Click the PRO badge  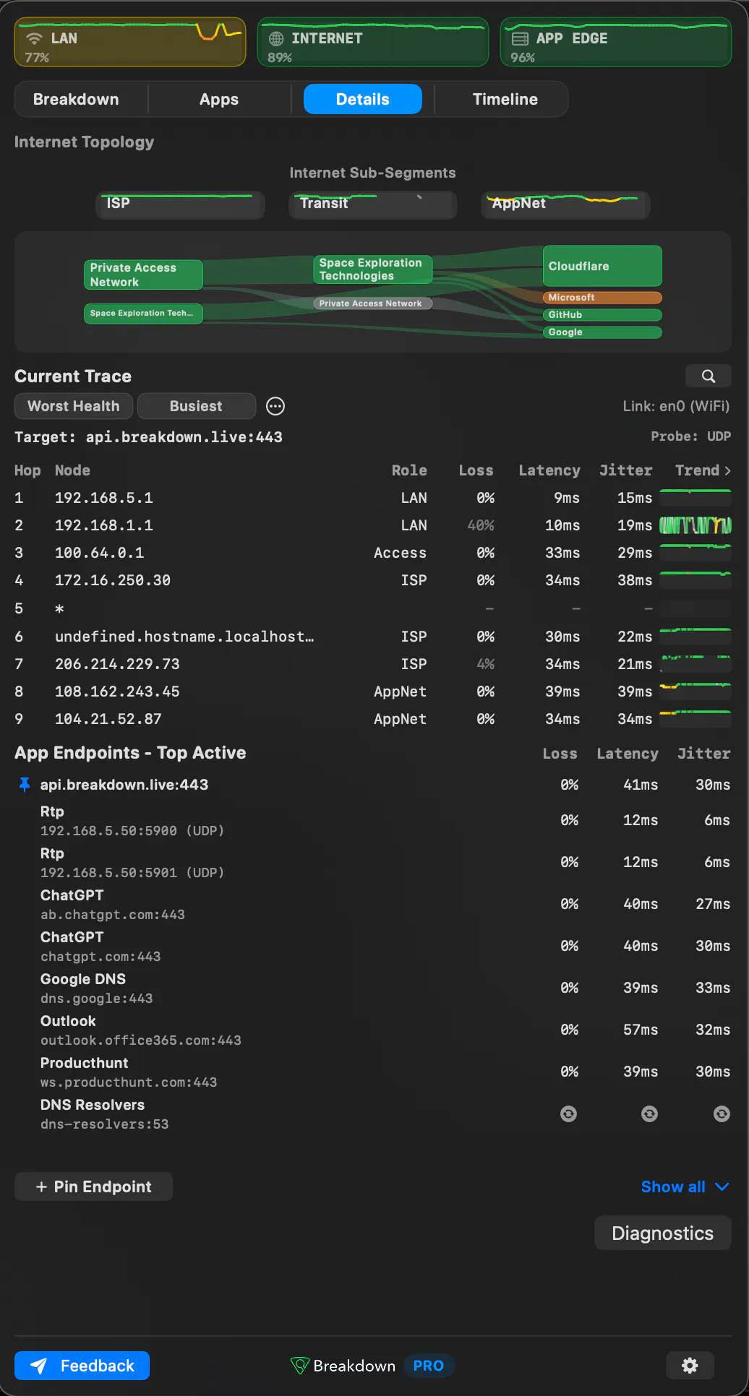click(x=429, y=1366)
